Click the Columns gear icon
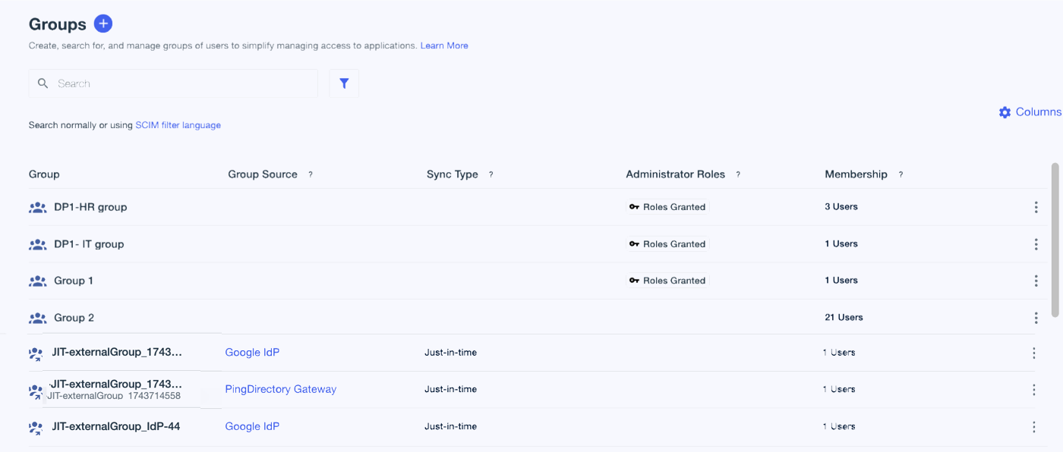The image size is (1063, 452). coord(1005,111)
